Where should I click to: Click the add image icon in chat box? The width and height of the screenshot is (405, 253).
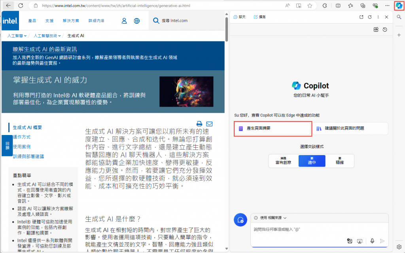coord(350,241)
